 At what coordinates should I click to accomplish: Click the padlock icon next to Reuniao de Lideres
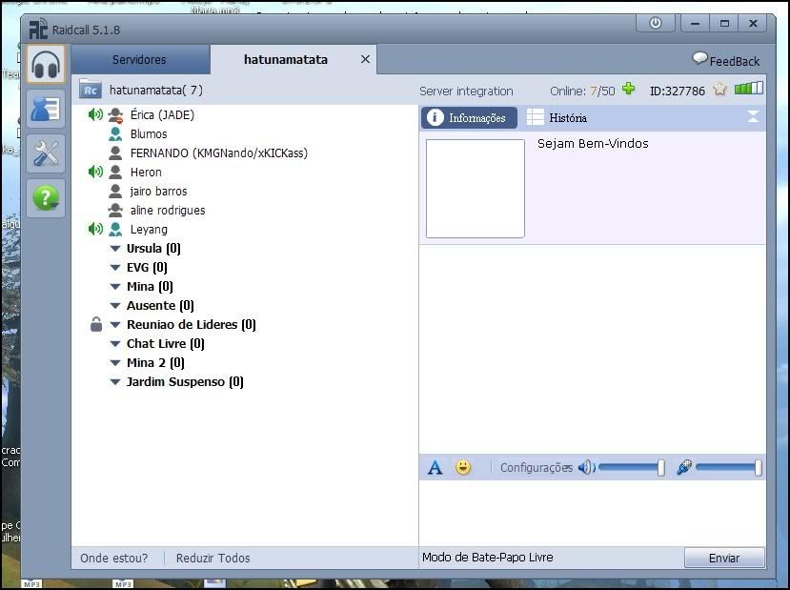pyautogui.click(x=95, y=324)
